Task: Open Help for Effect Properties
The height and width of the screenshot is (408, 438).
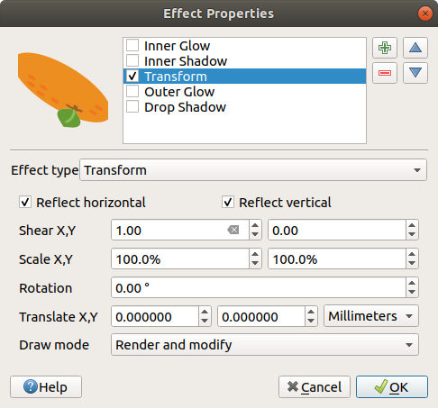Action: point(46,386)
